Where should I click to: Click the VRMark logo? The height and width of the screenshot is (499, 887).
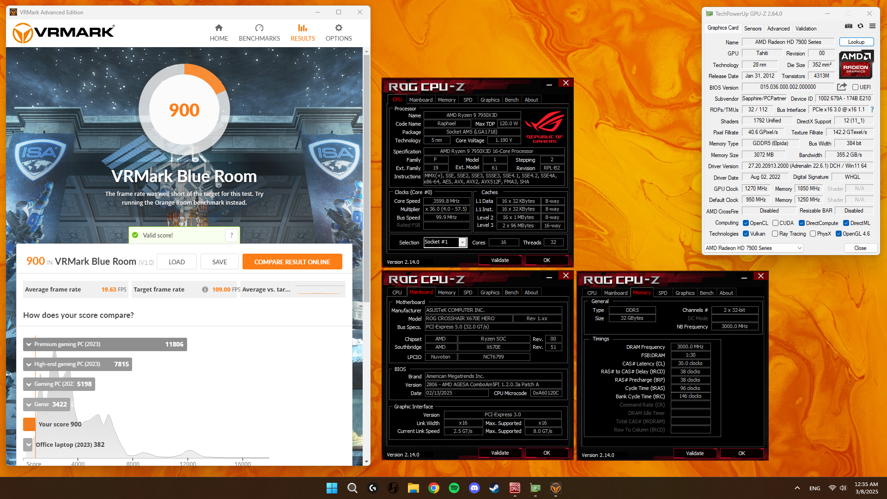tap(63, 33)
